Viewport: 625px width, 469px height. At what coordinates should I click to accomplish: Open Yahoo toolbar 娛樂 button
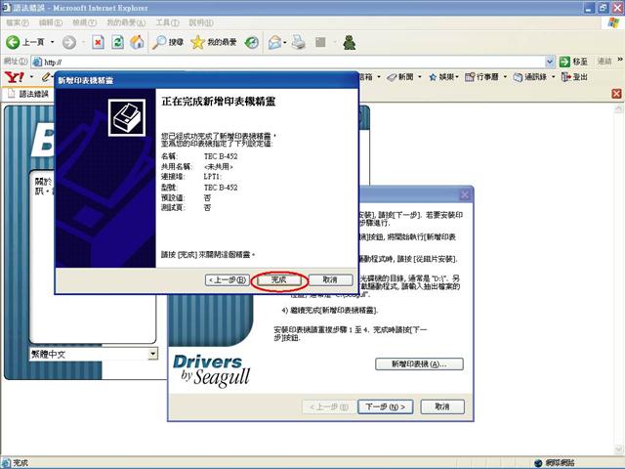pos(442,77)
